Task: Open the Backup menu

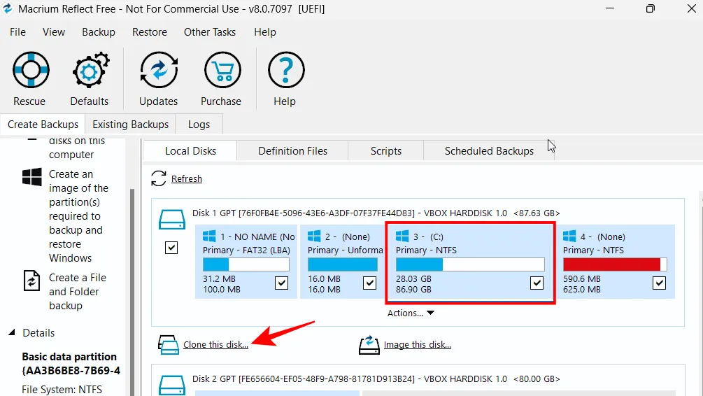Action: pyautogui.click(x=99, y=32)
